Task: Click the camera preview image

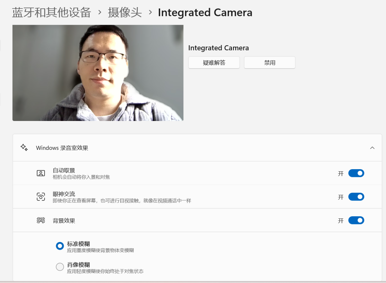Action: pos(98,73)
